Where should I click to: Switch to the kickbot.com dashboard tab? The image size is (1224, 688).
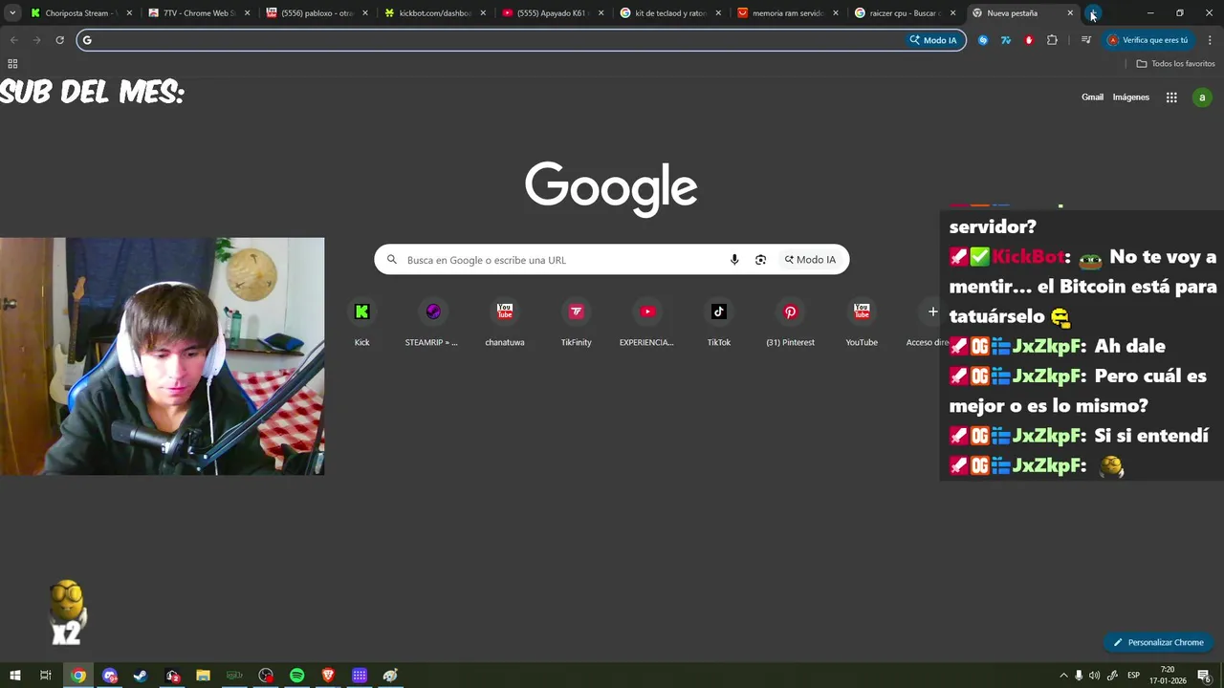[x=434, y=13]
